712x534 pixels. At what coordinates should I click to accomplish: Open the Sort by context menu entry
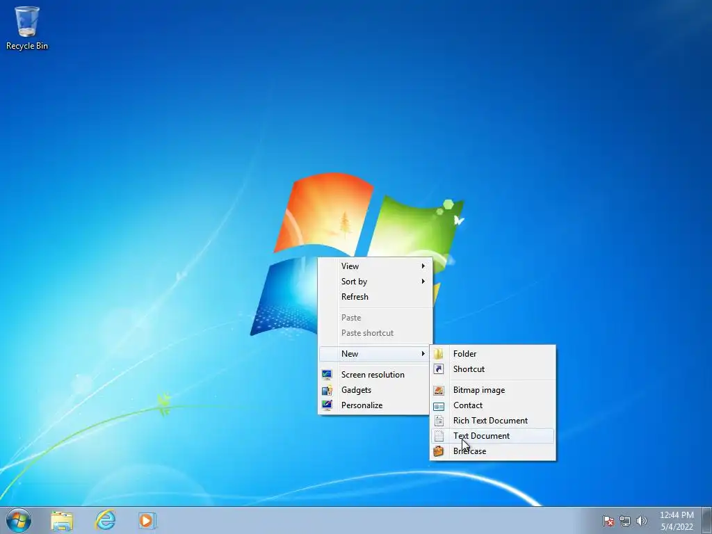[x=375, y=282]
